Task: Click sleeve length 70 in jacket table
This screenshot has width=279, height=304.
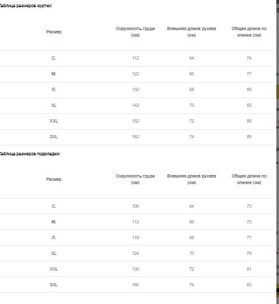Action: point(192,105)
